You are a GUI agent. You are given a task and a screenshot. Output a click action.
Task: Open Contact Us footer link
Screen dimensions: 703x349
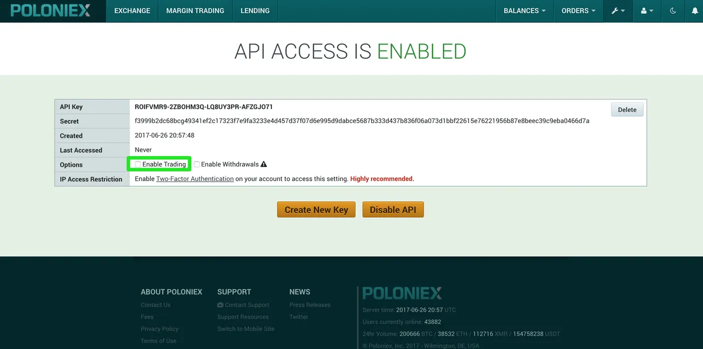point(155,305)
